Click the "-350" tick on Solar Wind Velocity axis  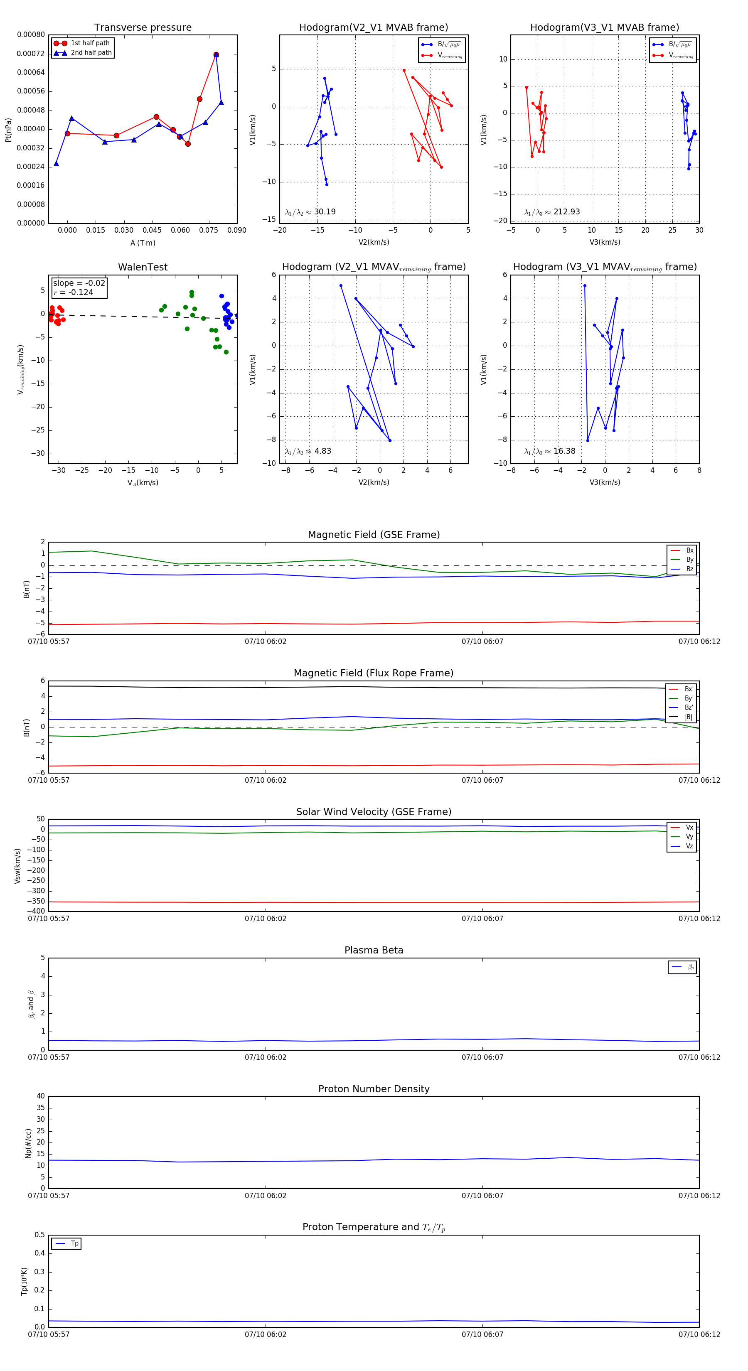[36, 901]
